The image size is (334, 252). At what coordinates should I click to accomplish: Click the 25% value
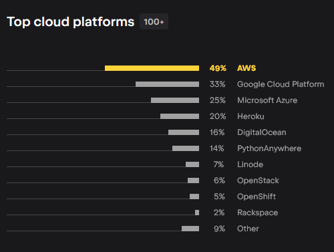click(217, 100)
